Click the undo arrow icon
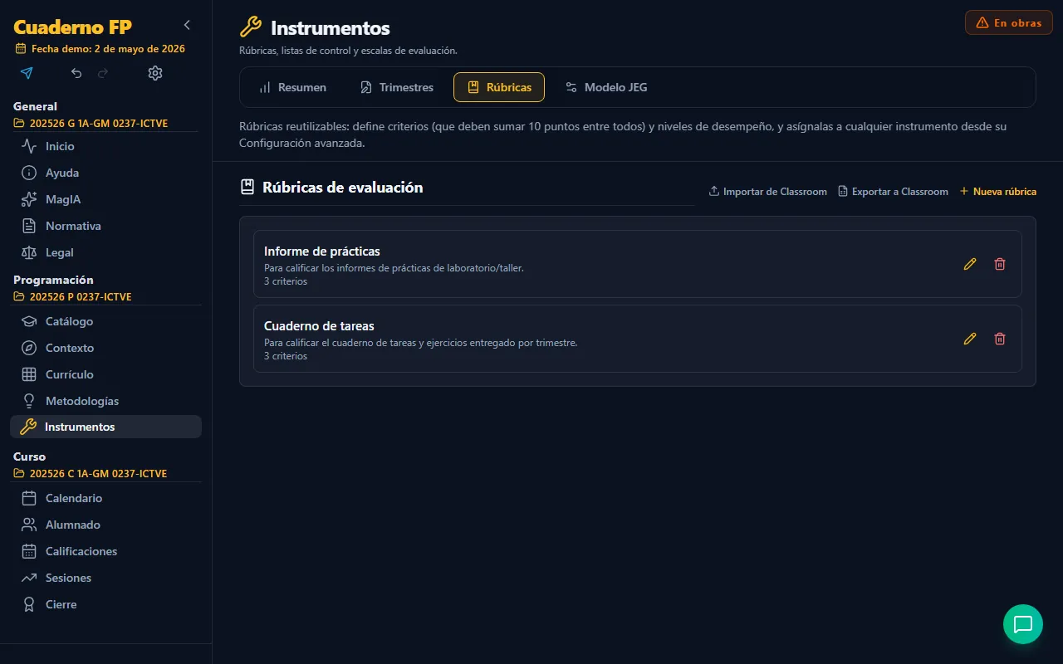 point(76,73)
